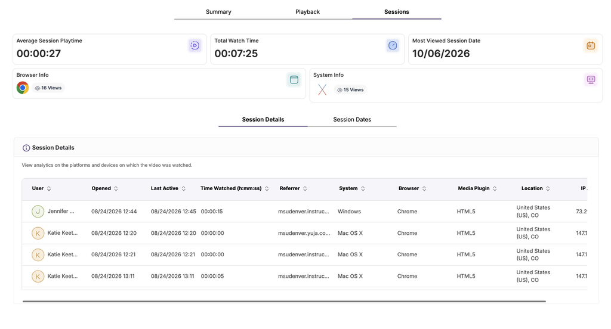Click Location cell in Jennifer's row
Image resolution: width=611 pixels, height=329 pixels.
(533, 212)
